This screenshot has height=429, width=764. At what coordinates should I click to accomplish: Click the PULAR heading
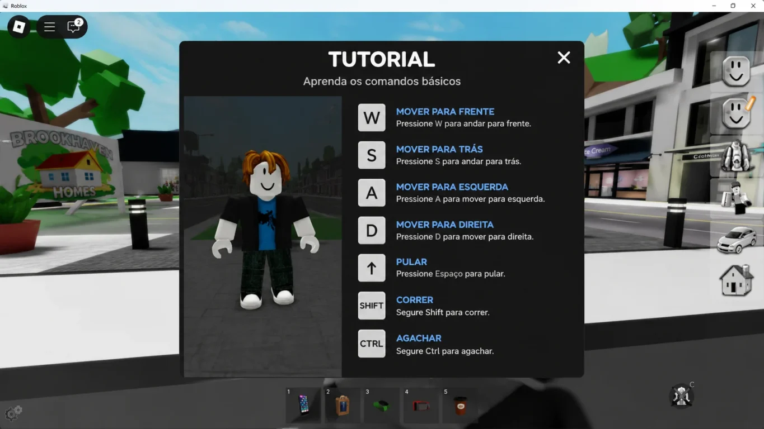tap(411, 262)
